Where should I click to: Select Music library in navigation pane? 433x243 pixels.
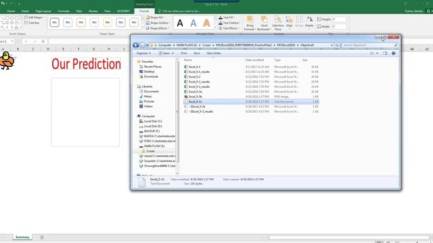pyautogui.click(x=147, y=96)
